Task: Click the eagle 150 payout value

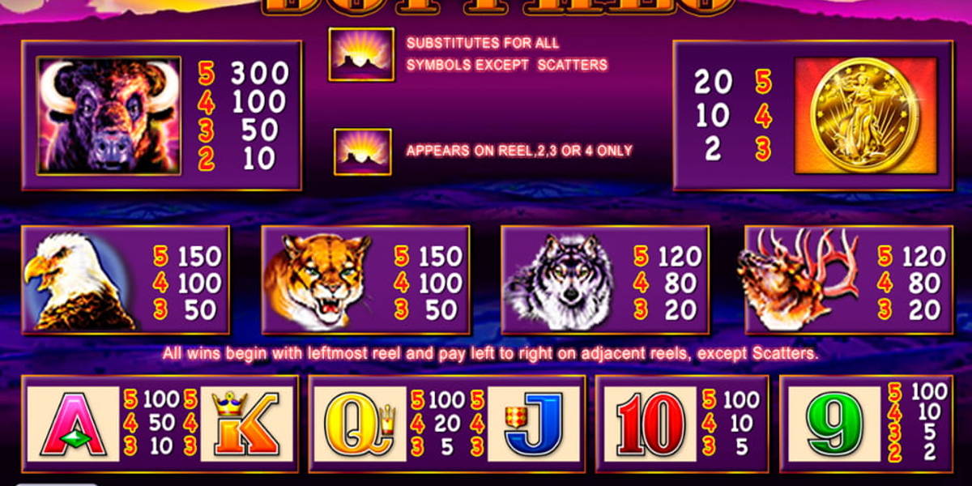Action: [199, 258]
